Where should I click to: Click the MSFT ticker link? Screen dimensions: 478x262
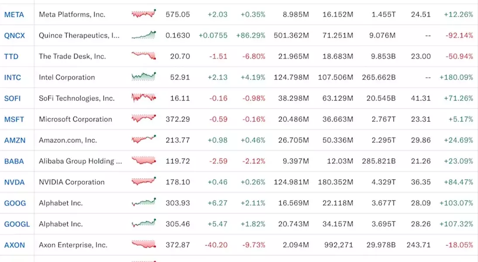[x=14, y=119]
